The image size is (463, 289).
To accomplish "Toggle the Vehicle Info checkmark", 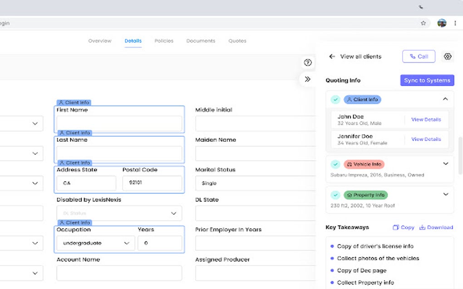I will point(335,164).
